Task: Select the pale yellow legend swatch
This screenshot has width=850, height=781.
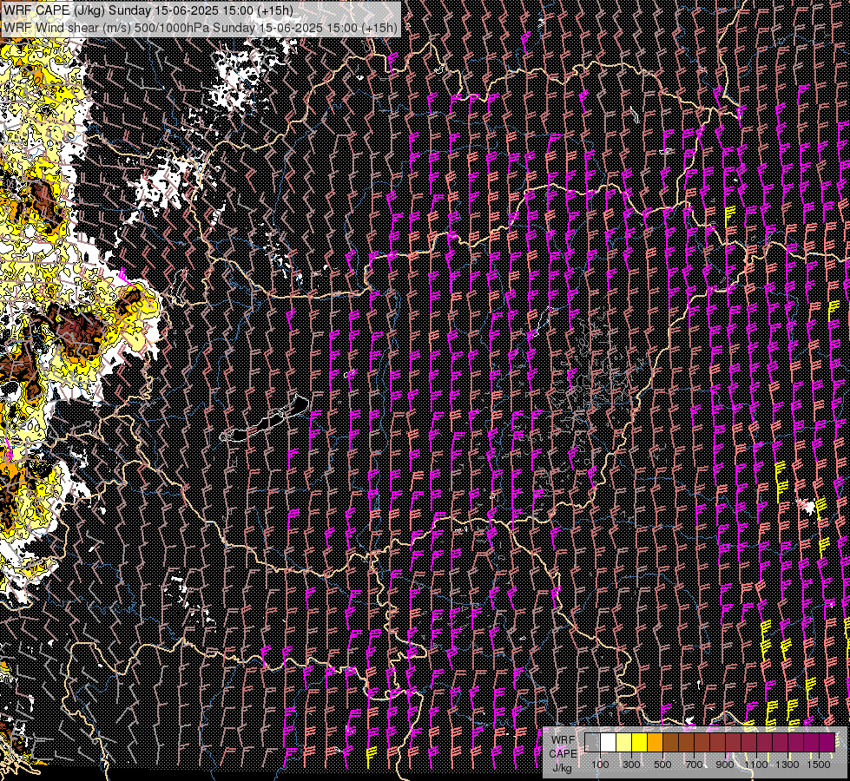Action: [x=624, y=742]
